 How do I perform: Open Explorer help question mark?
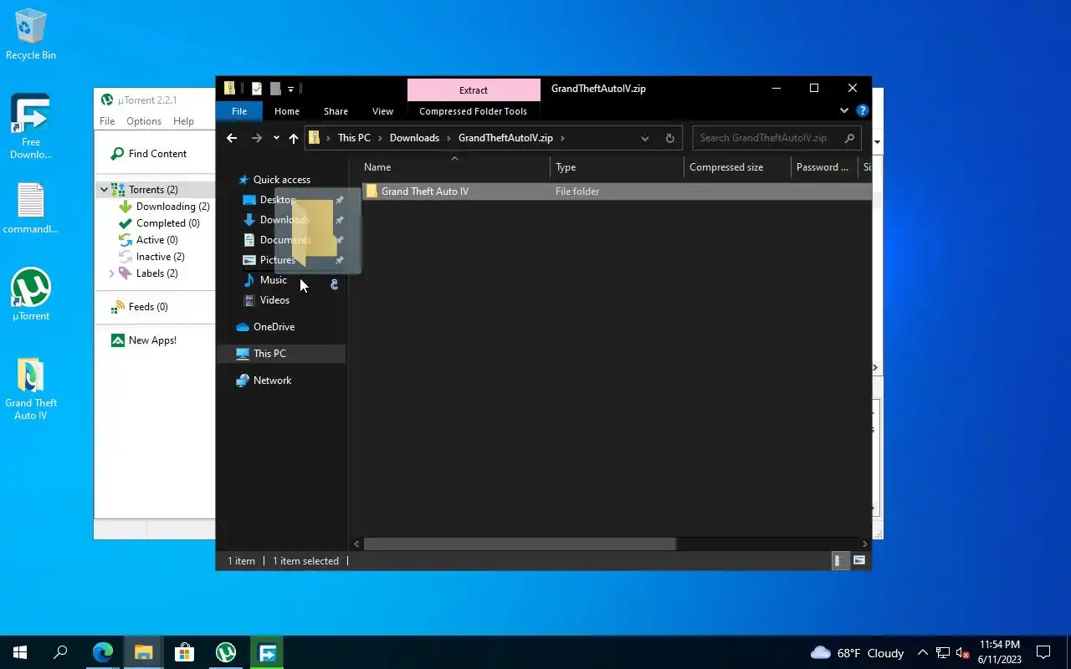pos(863,110)
